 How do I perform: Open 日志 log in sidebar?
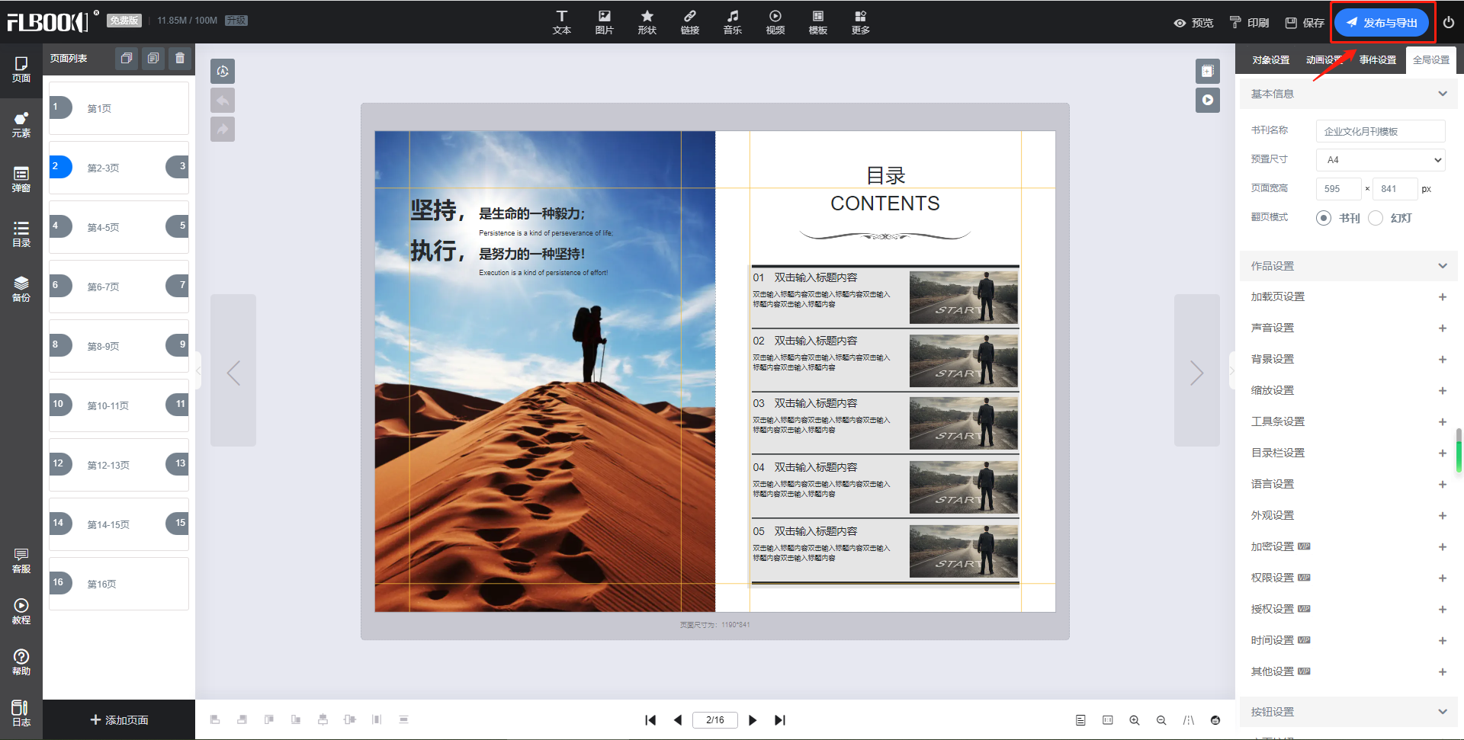(21, 714)
